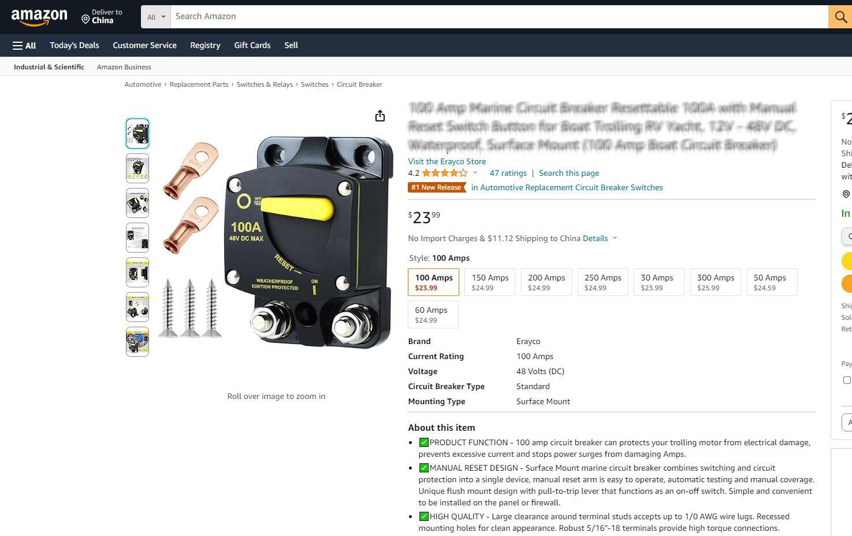This screenshot has width=852, height=536.
Task: Visit the Erayco Store link
Action: [447, 161]
